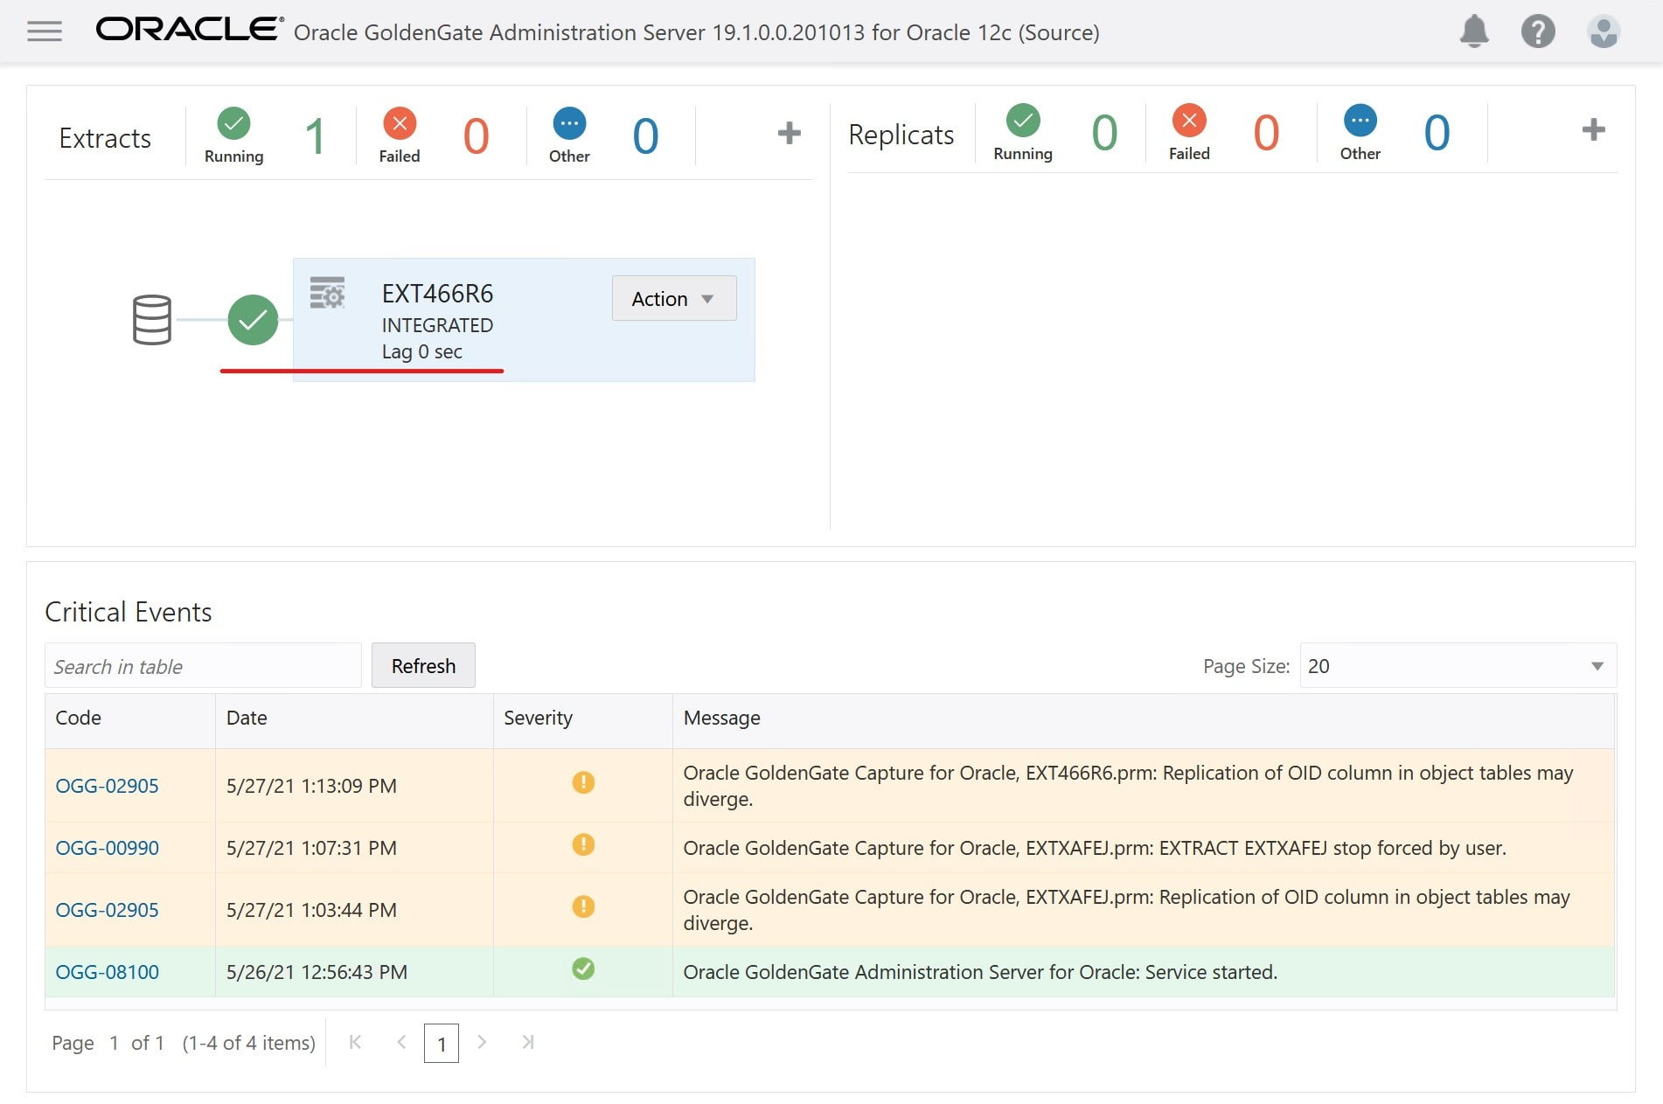
Task: Go to the next page arrow
Action: tap(482, 1042)
